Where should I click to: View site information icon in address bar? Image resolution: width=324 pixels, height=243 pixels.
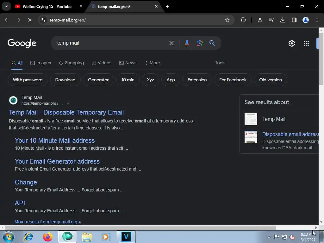click(43, 20)
